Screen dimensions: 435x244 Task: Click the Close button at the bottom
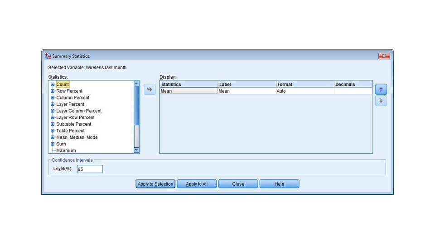pos(238,184)
